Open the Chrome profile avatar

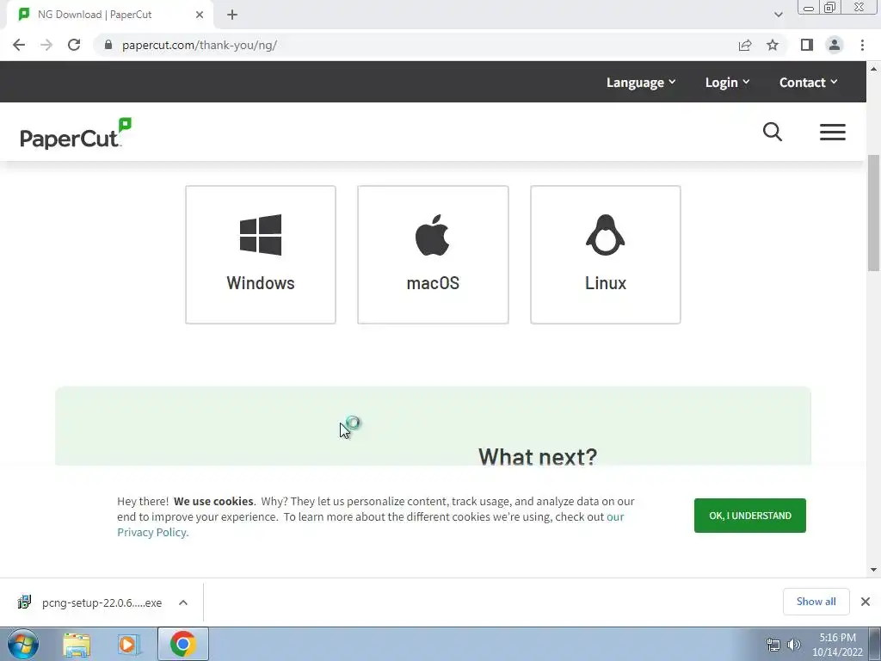pos(835,45)
